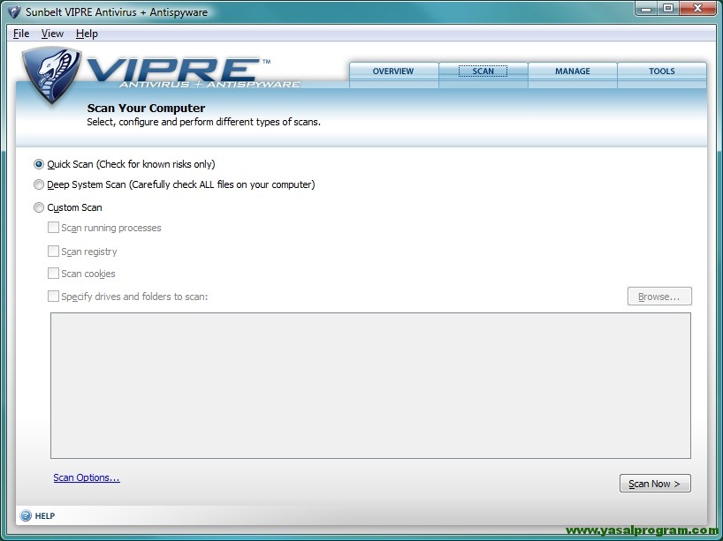Screen dimensions: 723x541
Task: Check Specify drives and folders to scan
Action: [x=54, y=297]
